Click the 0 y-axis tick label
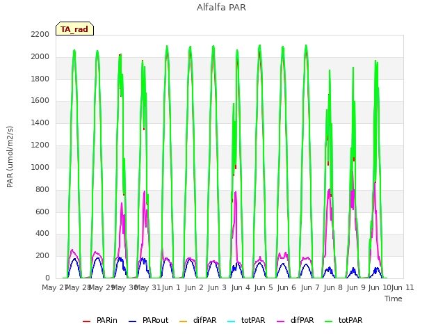 [x=47, y=278]
